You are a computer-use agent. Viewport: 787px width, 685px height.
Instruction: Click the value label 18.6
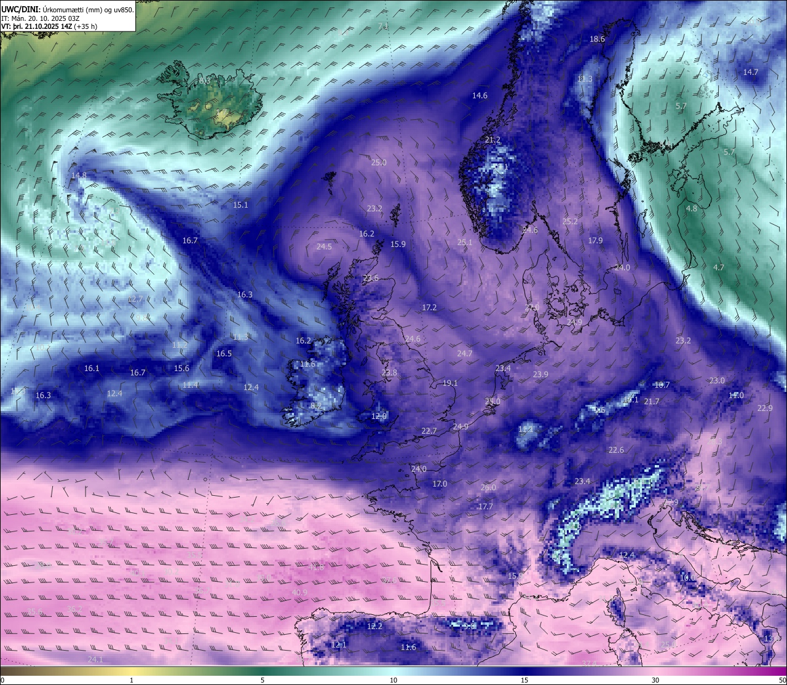597,39
